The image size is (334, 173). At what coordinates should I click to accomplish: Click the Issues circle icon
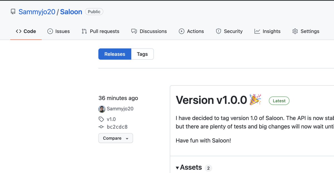50,31
